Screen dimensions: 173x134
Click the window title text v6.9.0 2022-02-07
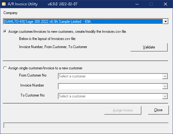(63, 4)
